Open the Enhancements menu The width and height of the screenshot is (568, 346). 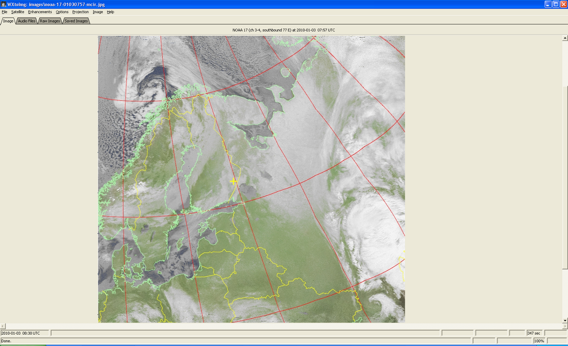[x=40, y=12]
